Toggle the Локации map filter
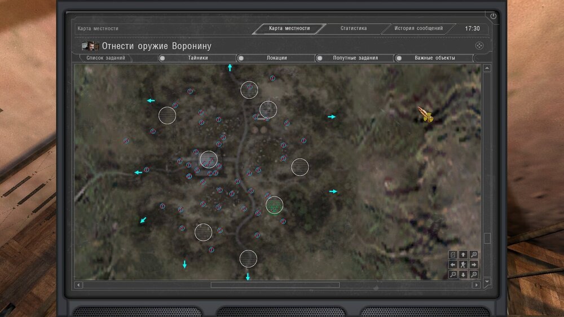Viewport: 564px width, 317px height. (276, 58)
